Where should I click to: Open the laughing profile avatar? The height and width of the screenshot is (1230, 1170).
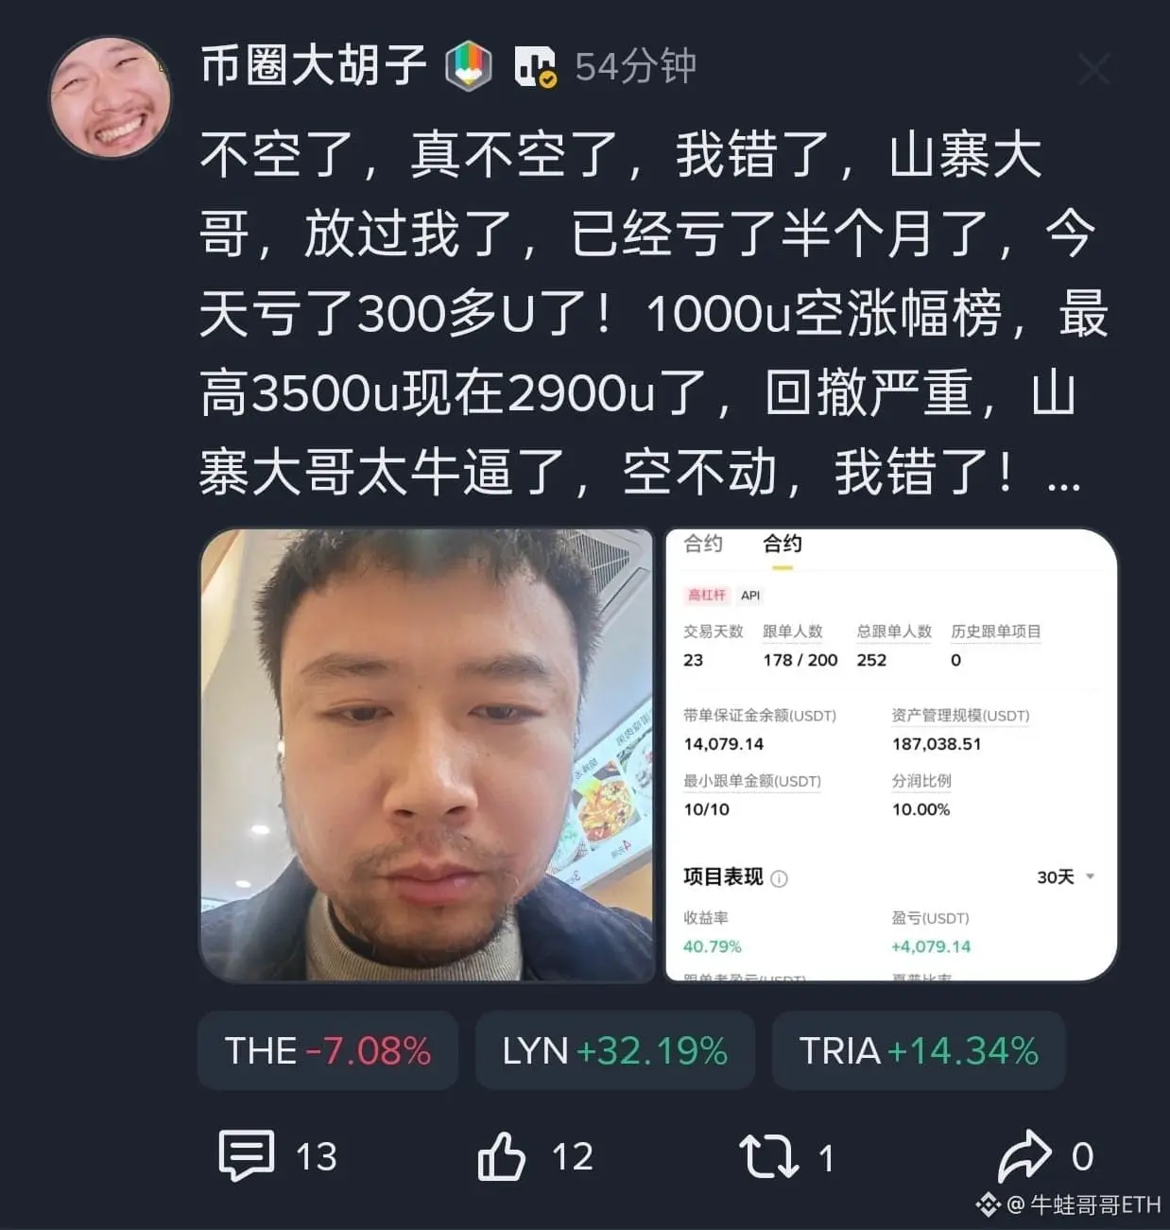[111, 96]
